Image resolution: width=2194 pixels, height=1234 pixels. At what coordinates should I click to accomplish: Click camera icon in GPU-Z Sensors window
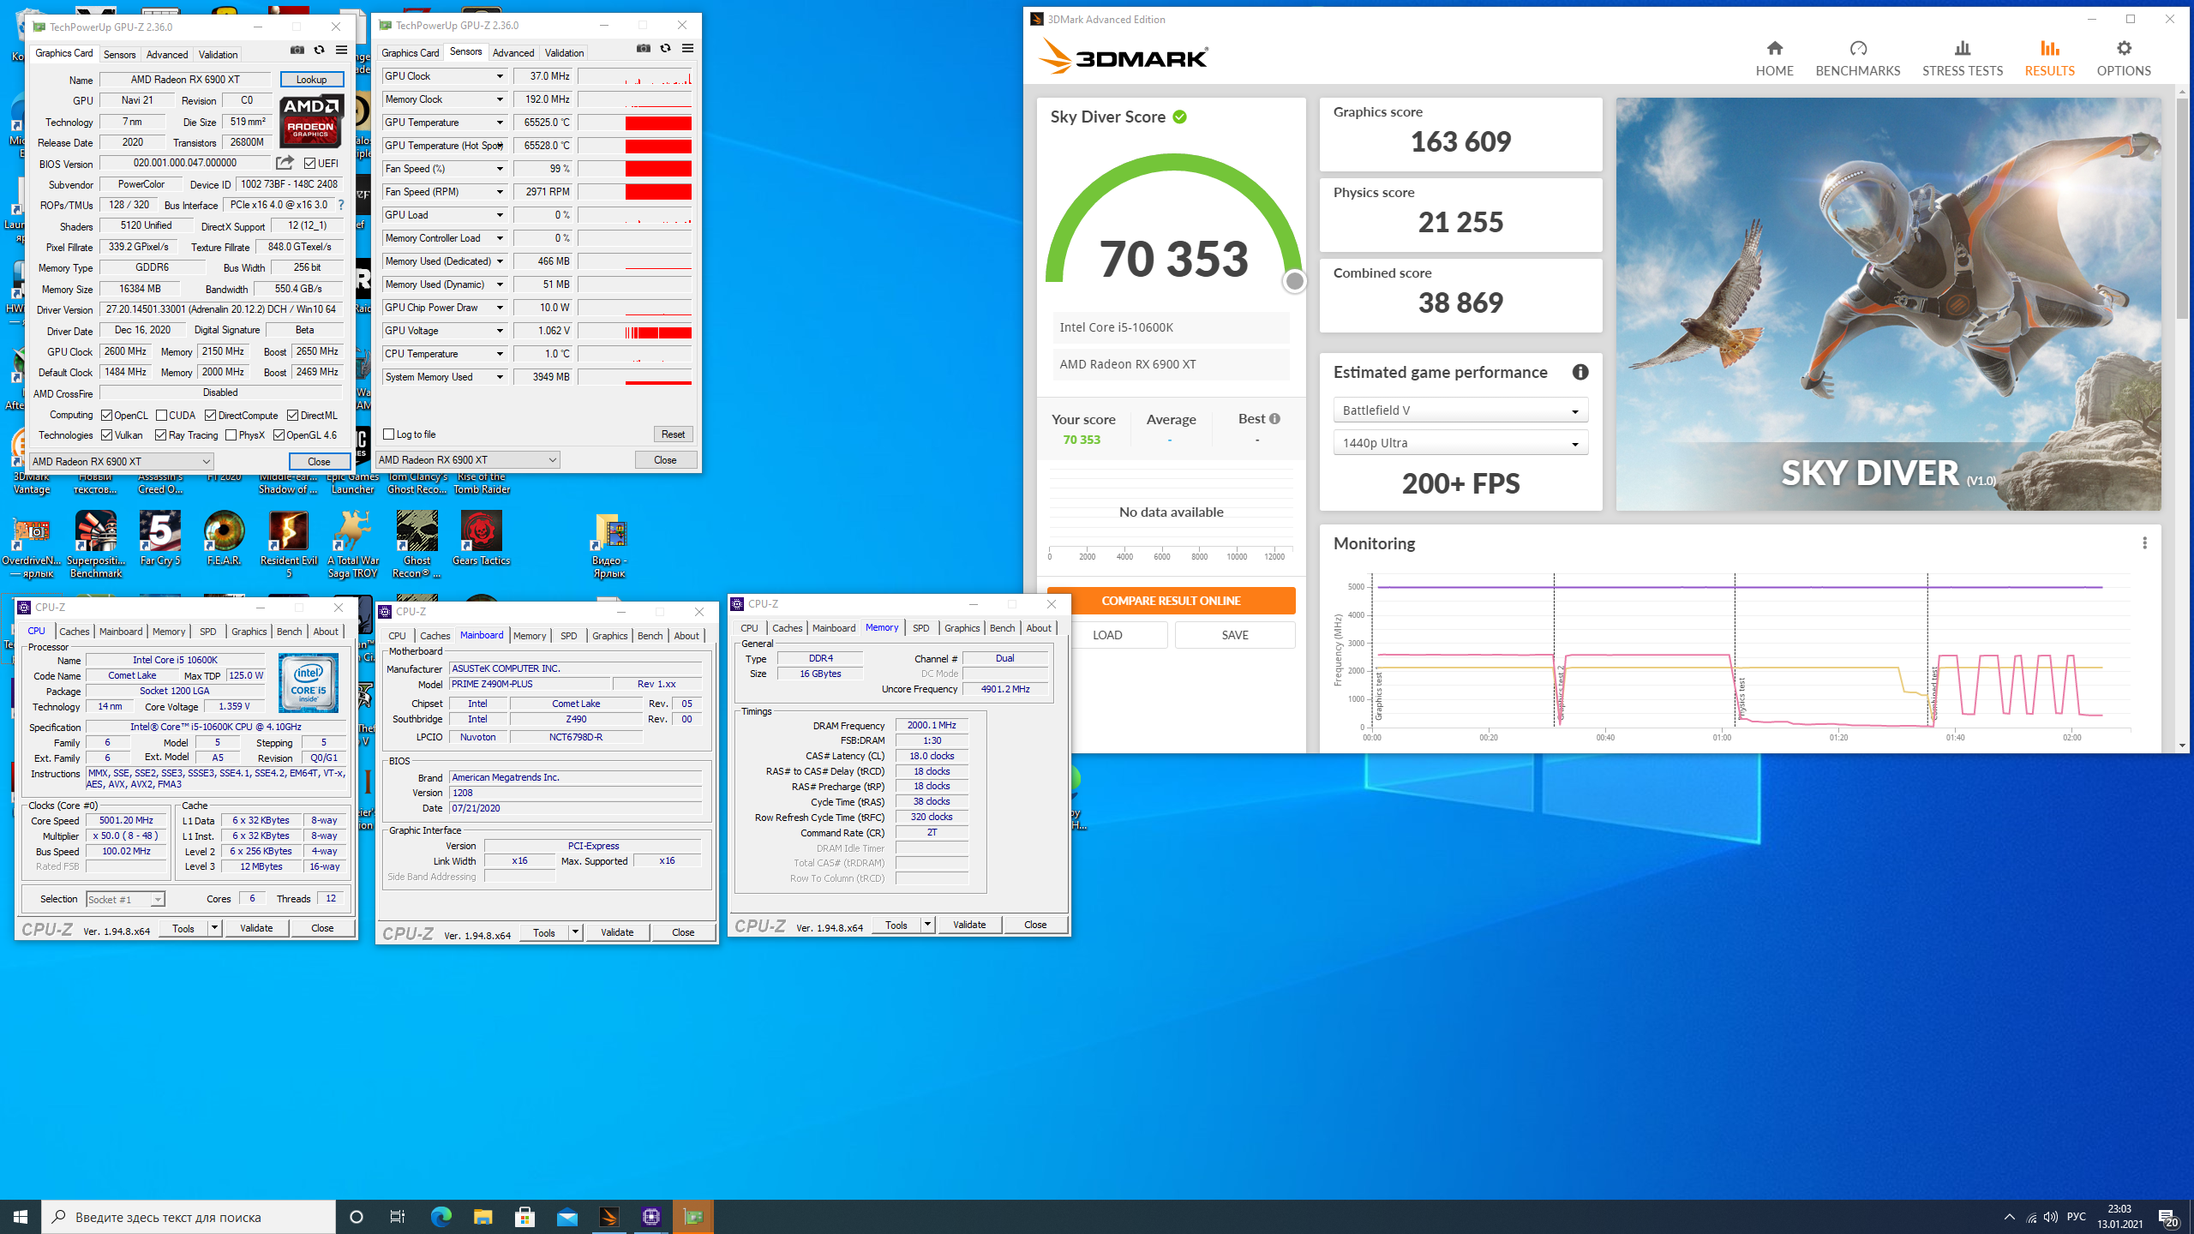[x=644, y=49]
